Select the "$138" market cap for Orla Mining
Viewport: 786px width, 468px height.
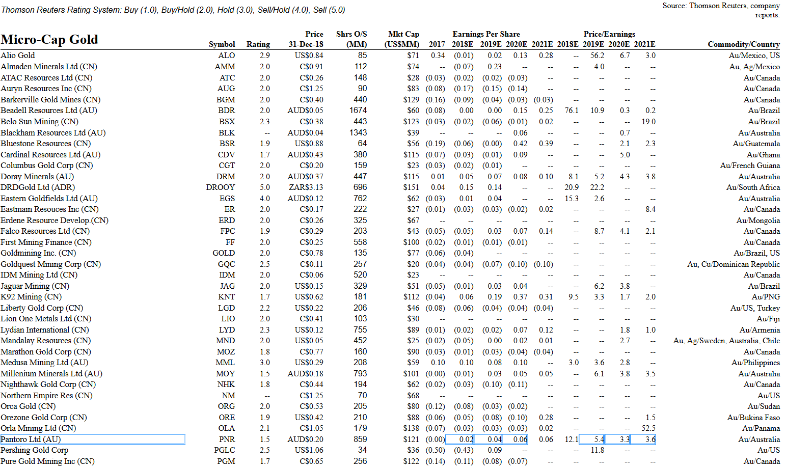pyautogui.click(x=411, y=428)
